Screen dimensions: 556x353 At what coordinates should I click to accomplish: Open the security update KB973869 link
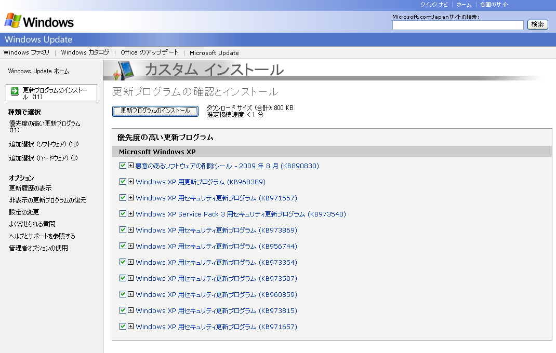(216, 230)
